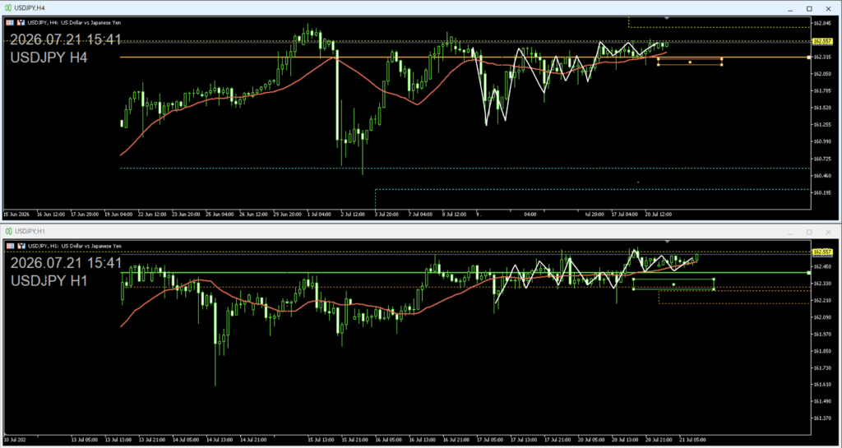Select the 'USDJPY H1' text label

pyautogui.click(x=49, y=280)
